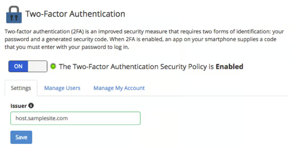Image resolution: width=294 pixels, height=147 pixels.
Task: Click the green status indicator dot
Action: 53,67
